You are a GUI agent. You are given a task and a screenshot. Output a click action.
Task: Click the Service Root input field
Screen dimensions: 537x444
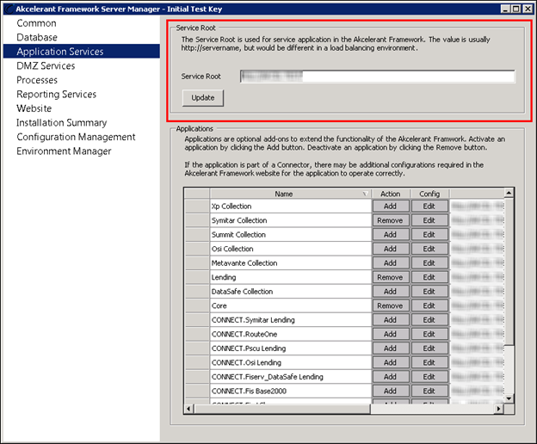[378, 77]
